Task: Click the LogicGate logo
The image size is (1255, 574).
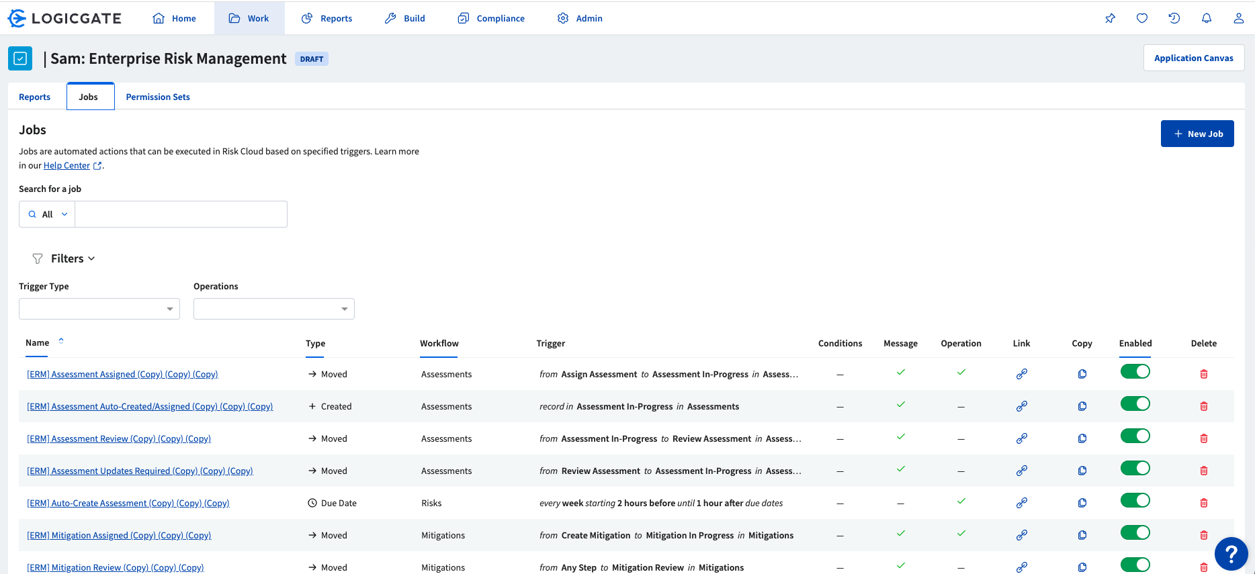Action: coord(64,18)
